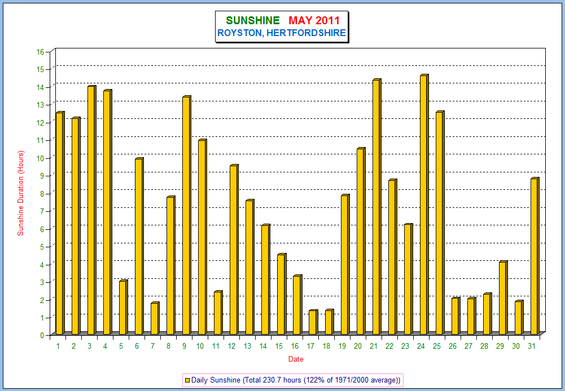Select the bar for date 3
Viewport: 565px width, 391px height.
pyautogui.click(x=91, y=210)
